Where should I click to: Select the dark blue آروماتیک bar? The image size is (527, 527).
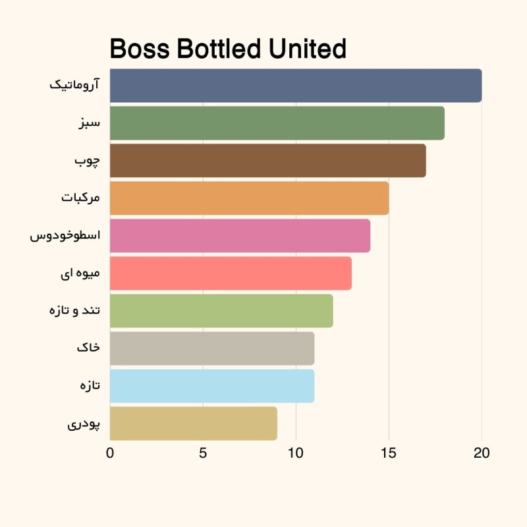296,86
